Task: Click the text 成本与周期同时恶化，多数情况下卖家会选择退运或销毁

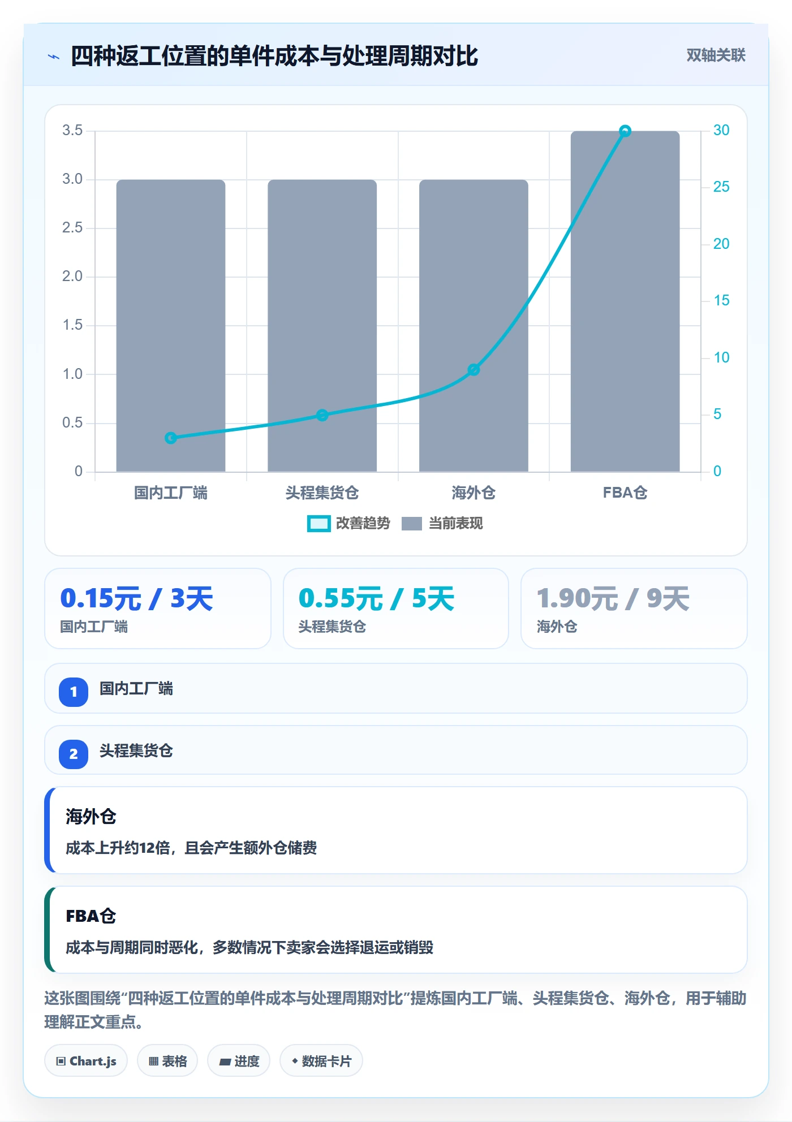Action: [249, 947]
